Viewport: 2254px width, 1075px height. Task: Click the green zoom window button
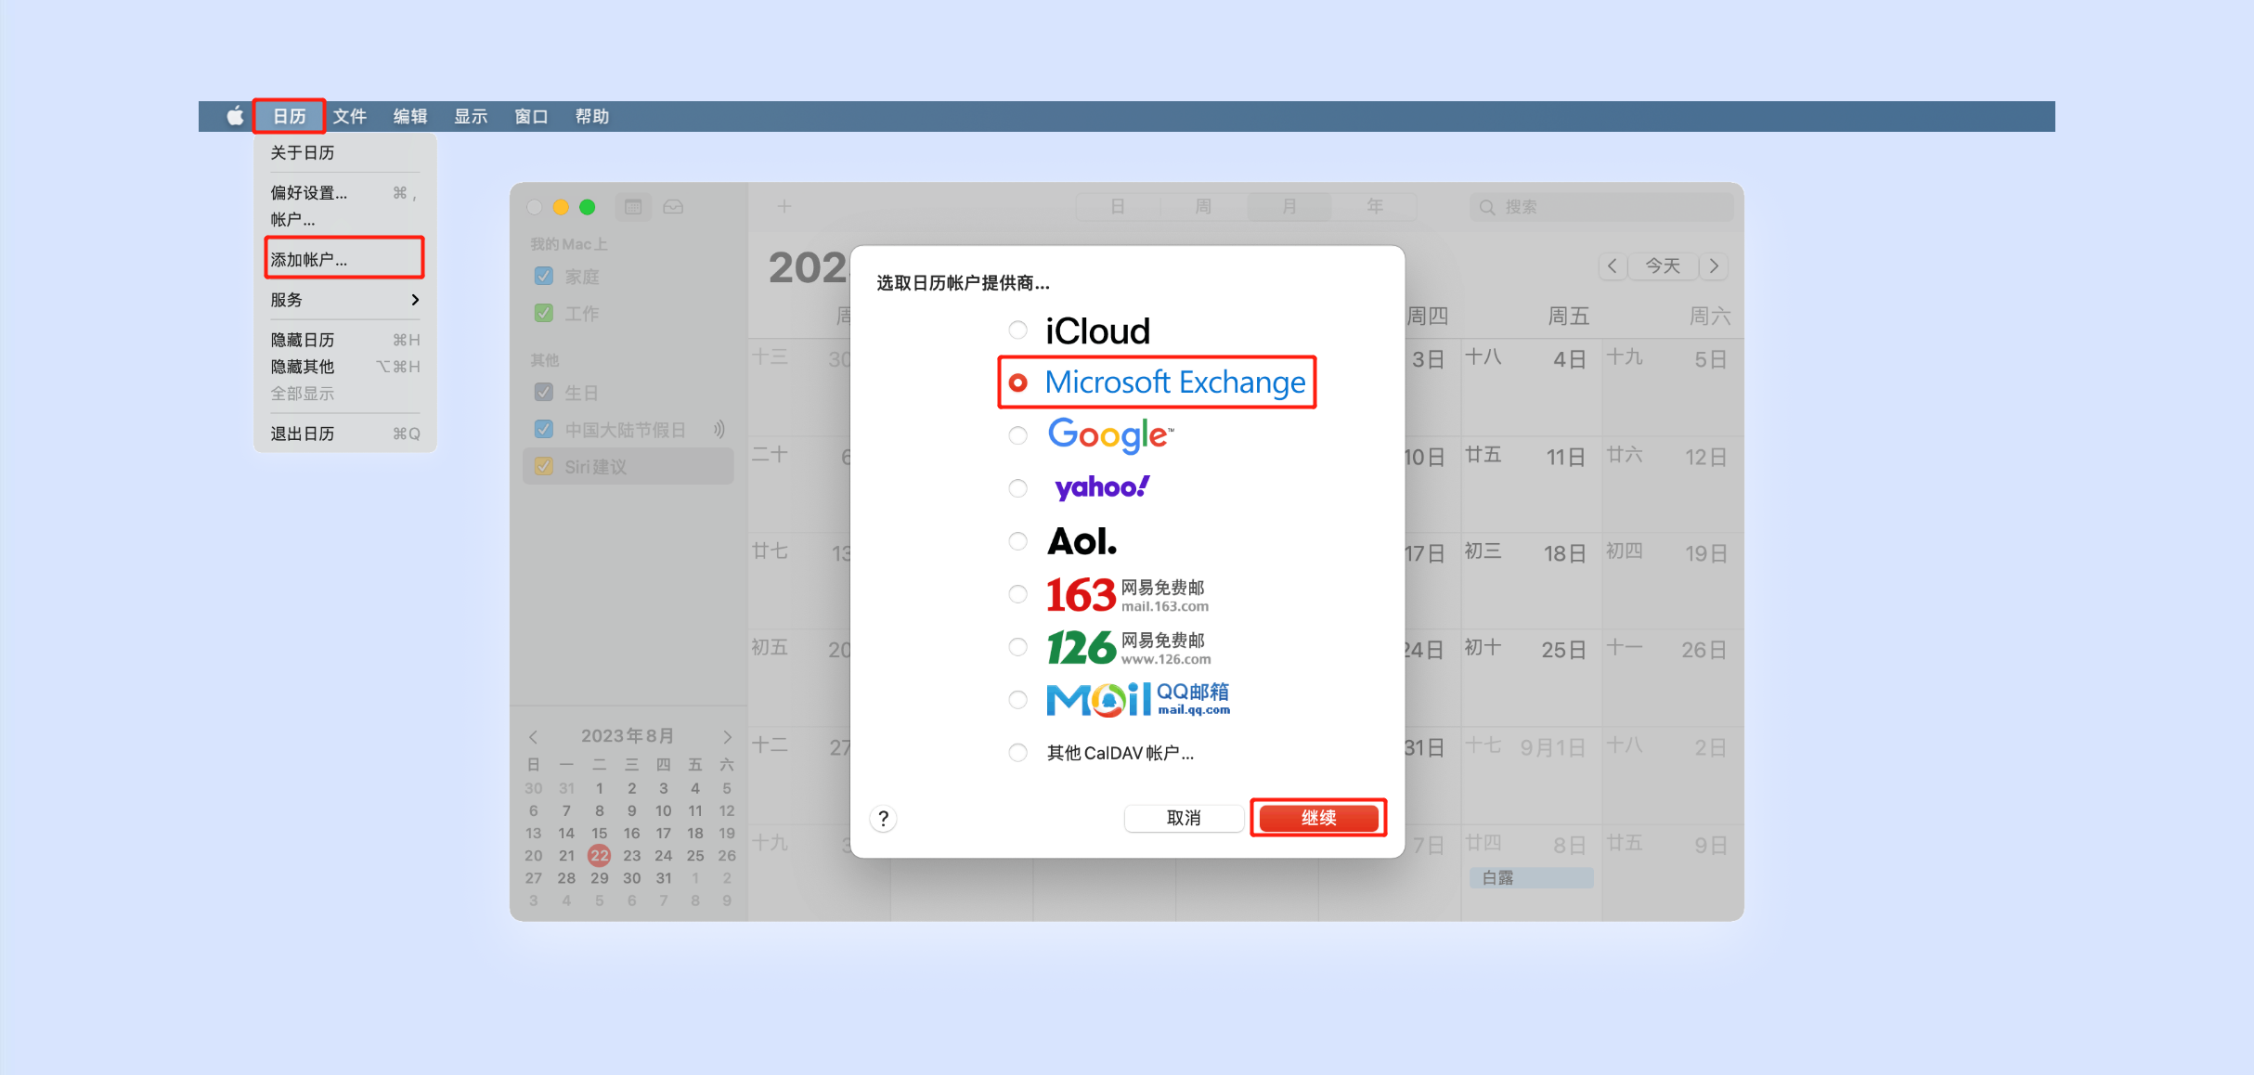coord(587,207)
